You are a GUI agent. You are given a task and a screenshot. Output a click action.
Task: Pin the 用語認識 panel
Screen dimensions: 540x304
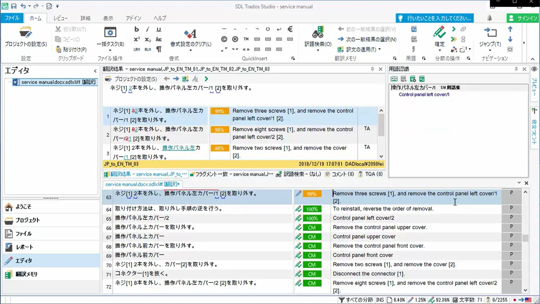coord(516,69)
